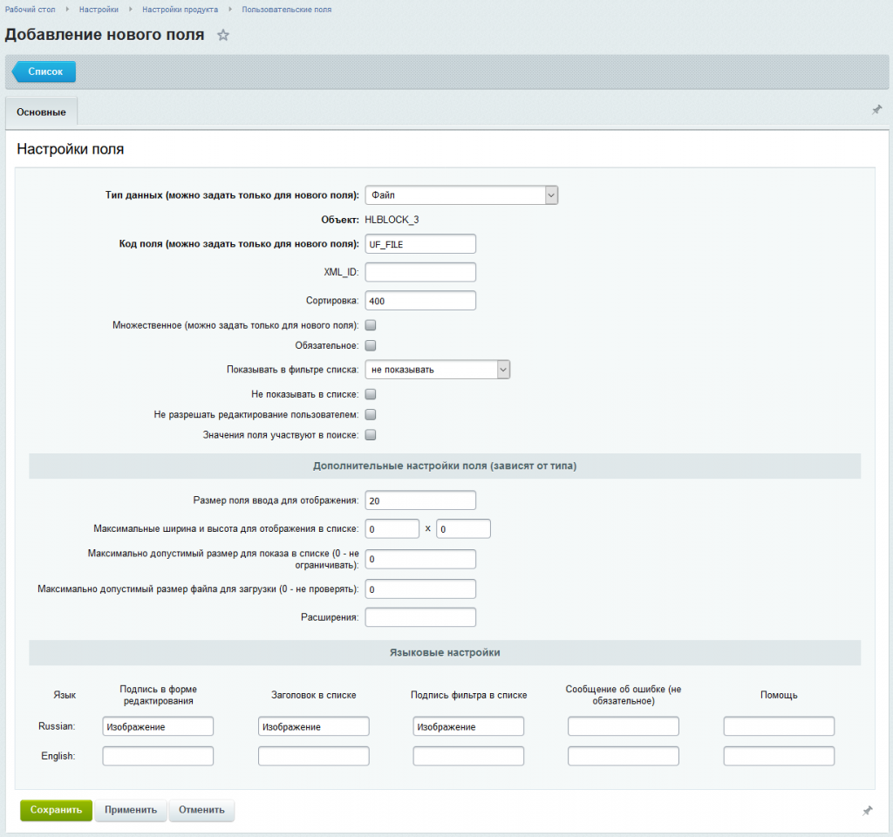Toggle the Множественное checkbox
This screenshot has width=893, height=837.
[x=370, y=325]
